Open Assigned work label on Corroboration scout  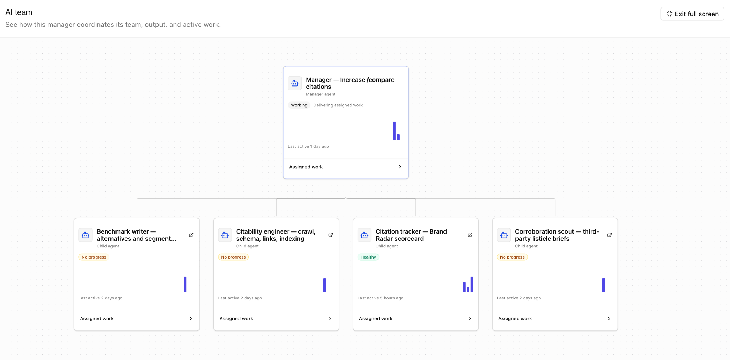[515, 319]
